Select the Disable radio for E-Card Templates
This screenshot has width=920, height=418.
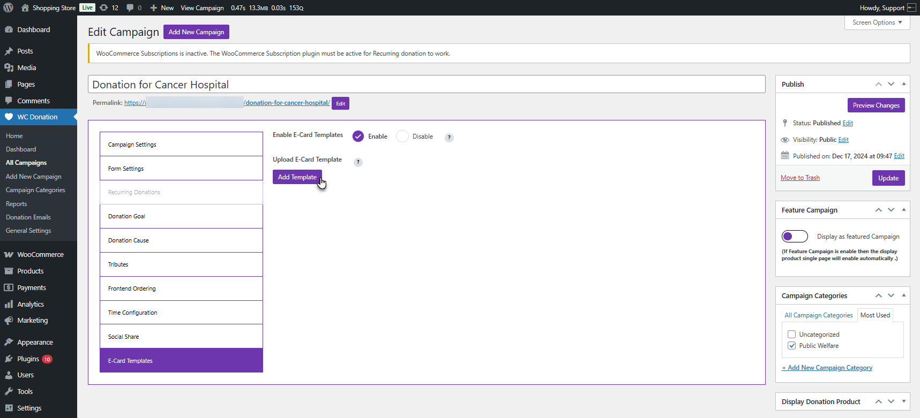(402, 136)
